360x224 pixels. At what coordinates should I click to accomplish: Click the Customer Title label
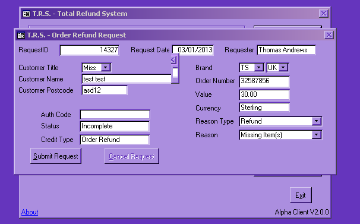tap(39, 68)
